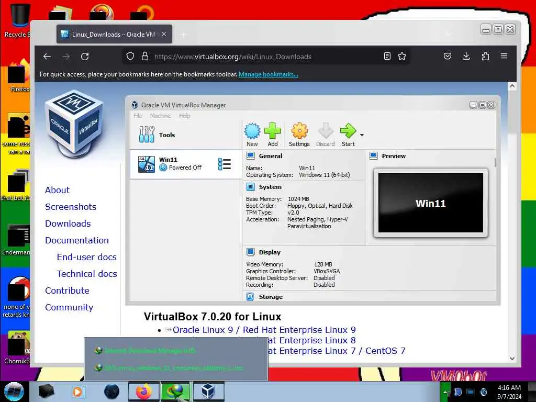The image size is (536, 402).
Task: Open the Contribute sidebar link
Action: click(x=67, y=291)
